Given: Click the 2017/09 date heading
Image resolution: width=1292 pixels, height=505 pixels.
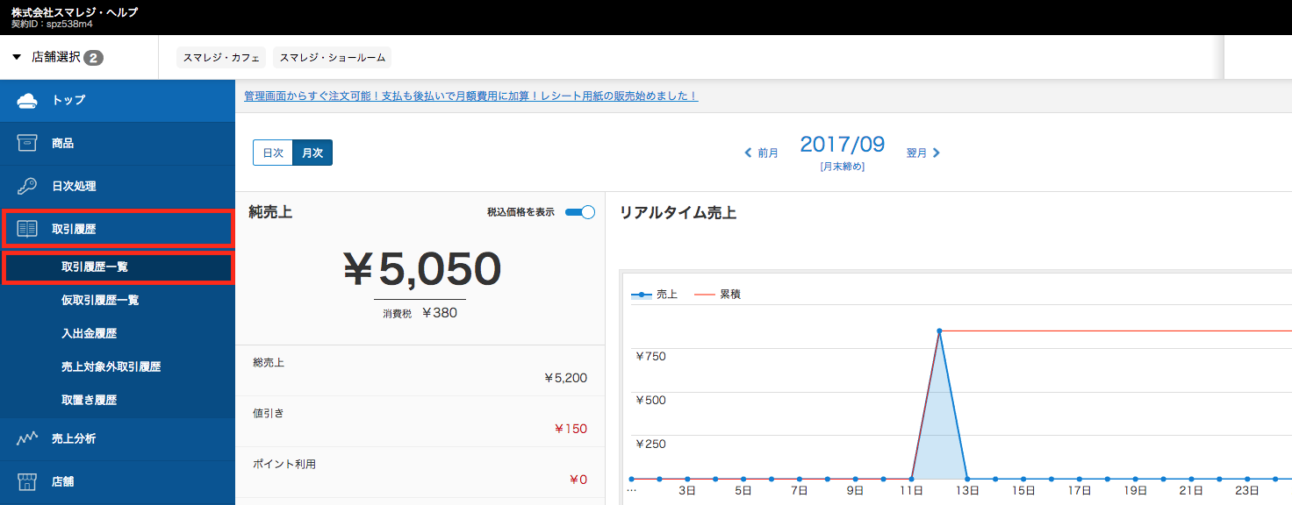Looking at the screenshot, I should (843, 144).
